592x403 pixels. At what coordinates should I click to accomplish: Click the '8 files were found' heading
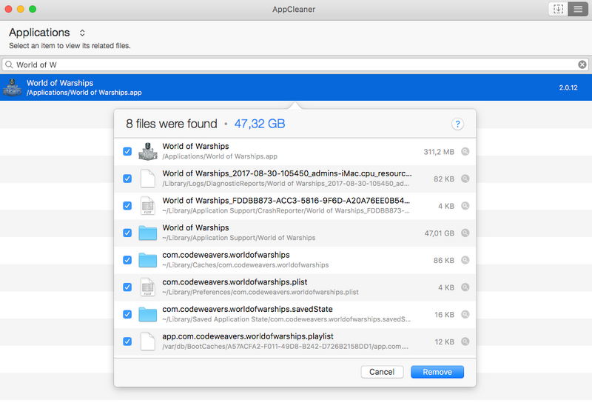point(172,124)
